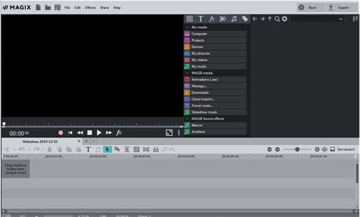Click the range markers bracket icon

146,150
